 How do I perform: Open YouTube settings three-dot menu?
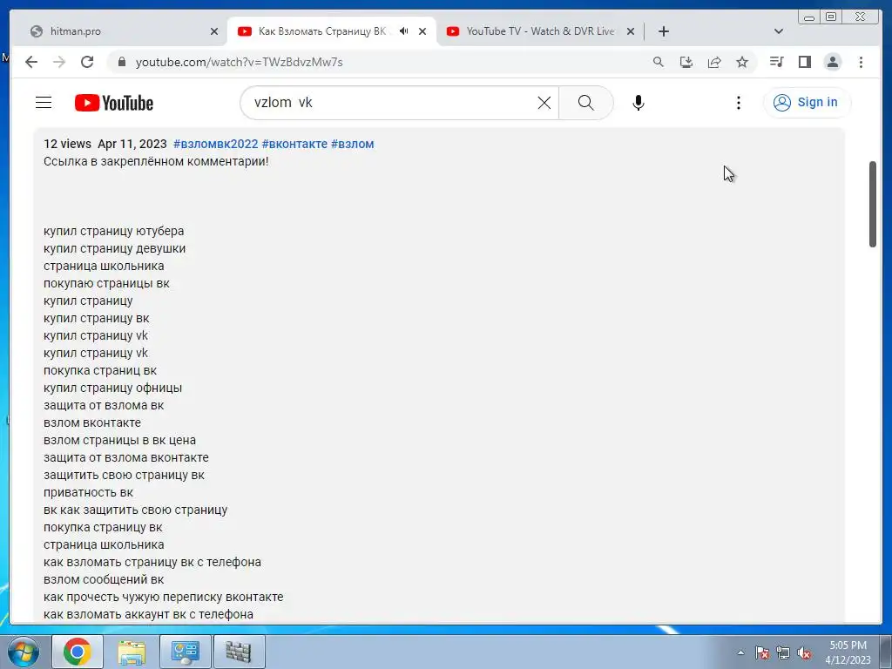739,103
